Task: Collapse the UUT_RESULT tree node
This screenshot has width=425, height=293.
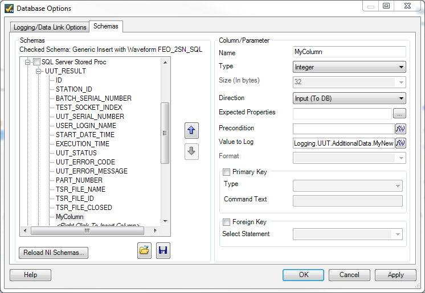Action: pyautogui.click(x=39, y=71)
